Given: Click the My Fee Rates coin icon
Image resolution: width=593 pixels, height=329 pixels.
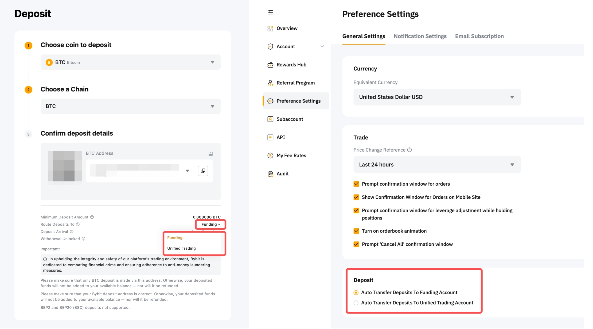Looking at the screenshot, I should pyautogui.click(x=270, y=156).
